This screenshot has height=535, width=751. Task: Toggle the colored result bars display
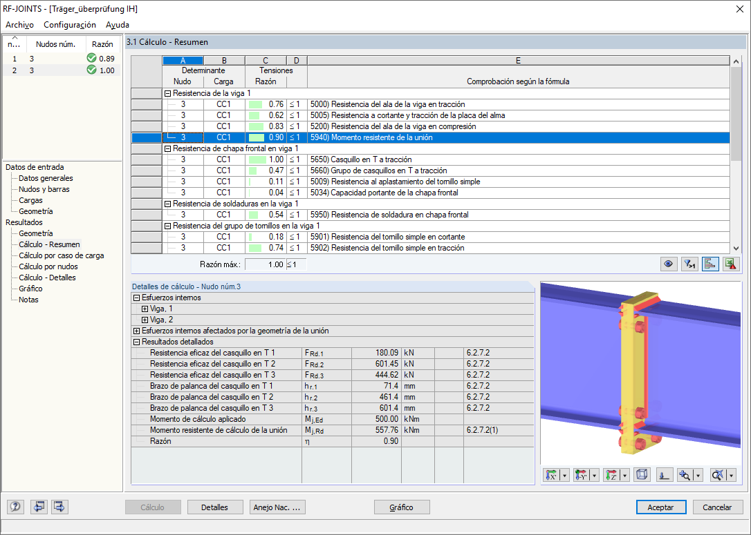[x=710, y=264]
